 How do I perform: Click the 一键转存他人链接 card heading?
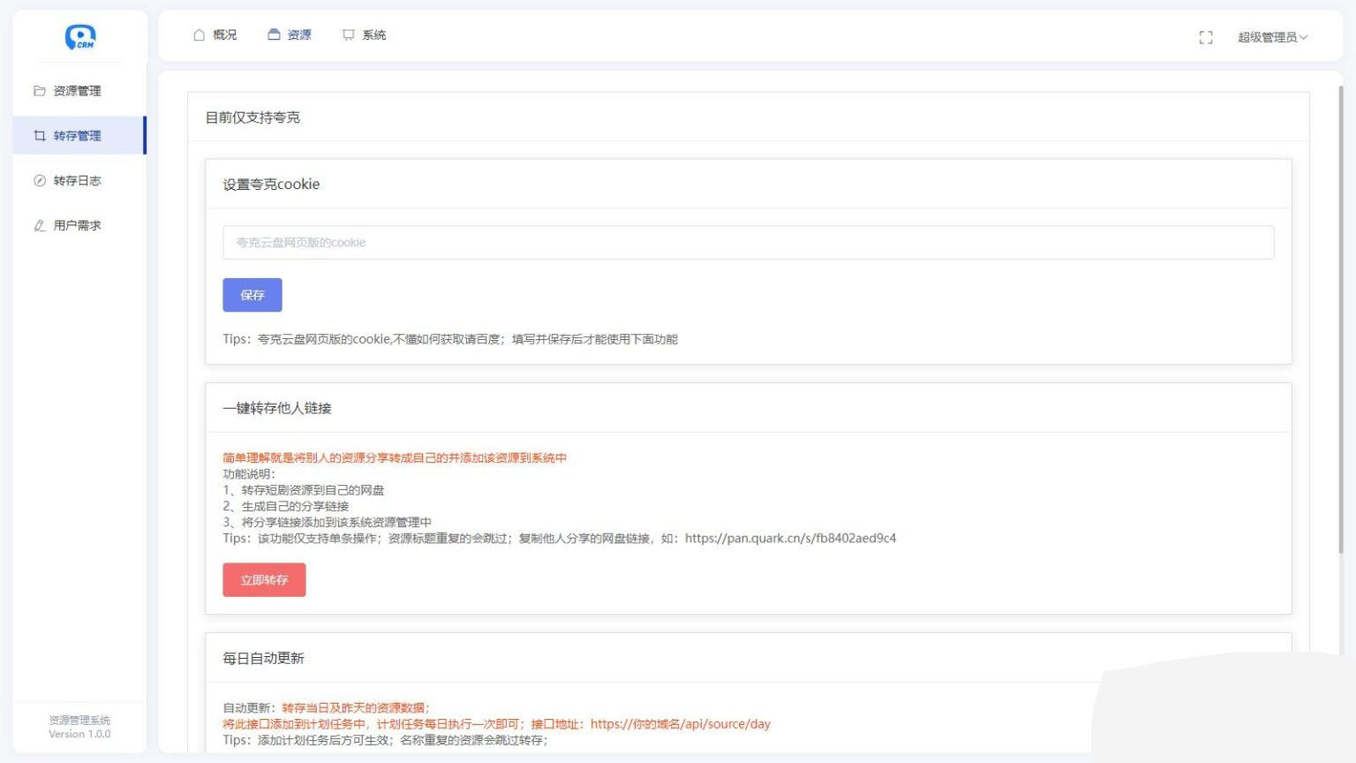click(277, 408)
